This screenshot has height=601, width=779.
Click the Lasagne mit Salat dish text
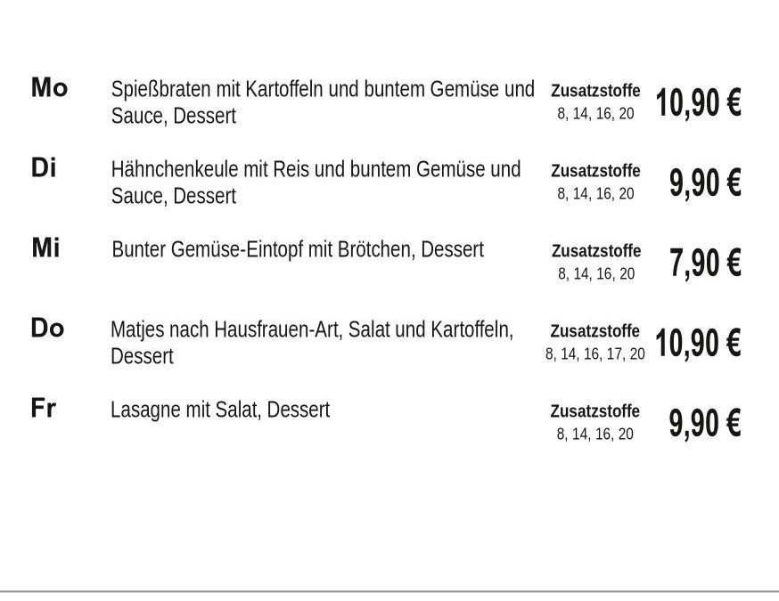[220, 410]
